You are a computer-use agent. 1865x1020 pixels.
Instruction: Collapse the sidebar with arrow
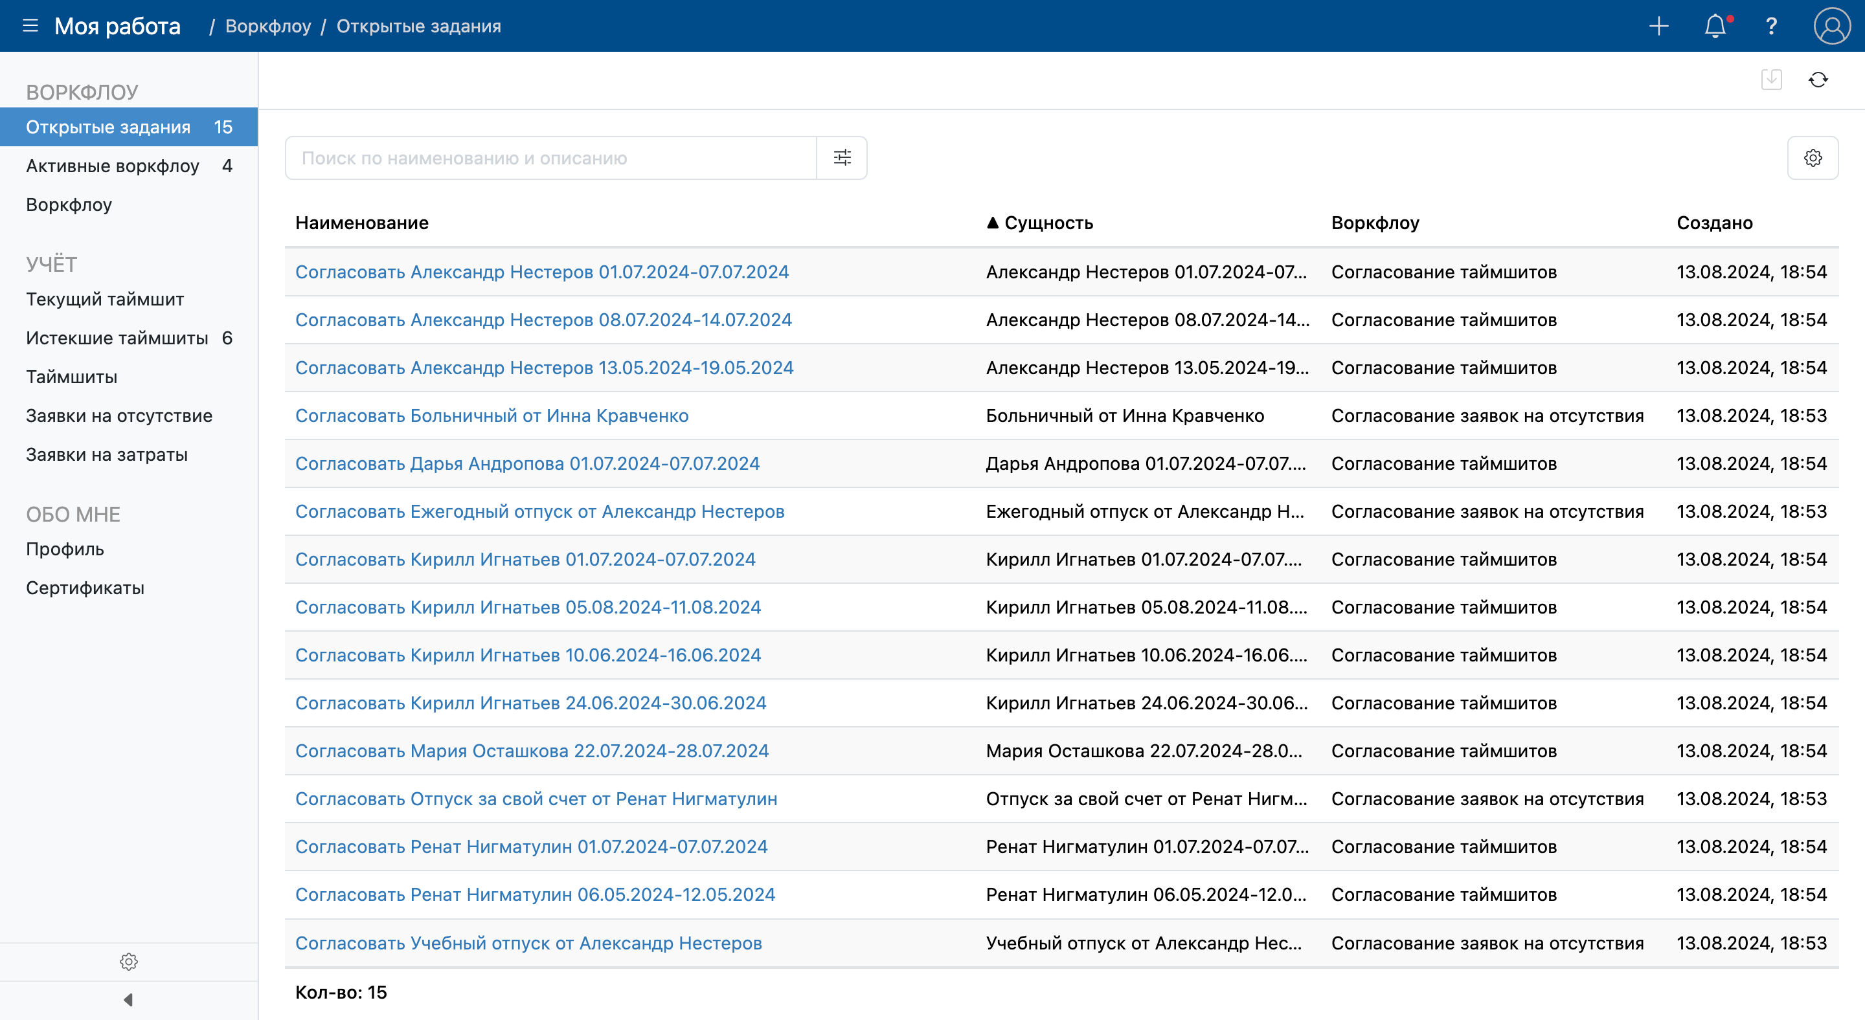(128, 1000)
